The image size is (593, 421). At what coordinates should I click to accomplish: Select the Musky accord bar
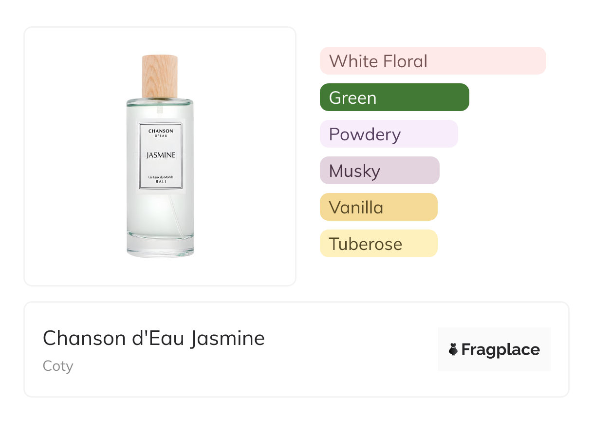pos(379,171)
